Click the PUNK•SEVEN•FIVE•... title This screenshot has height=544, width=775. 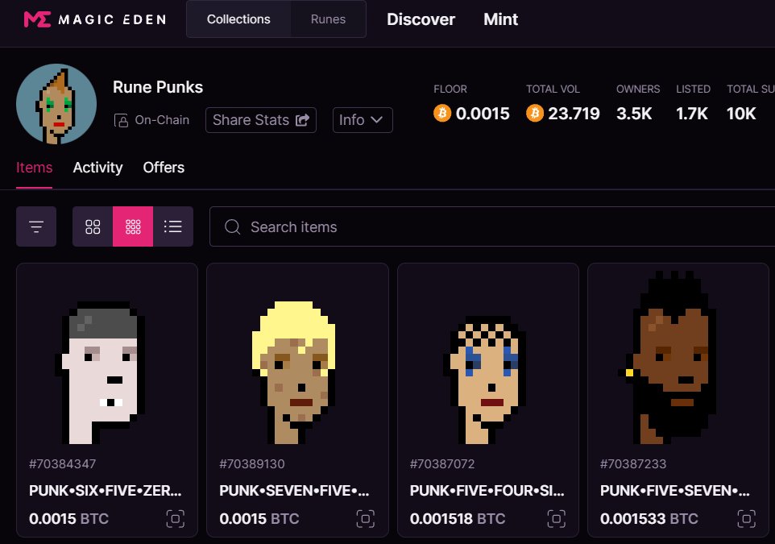(295, 491)
